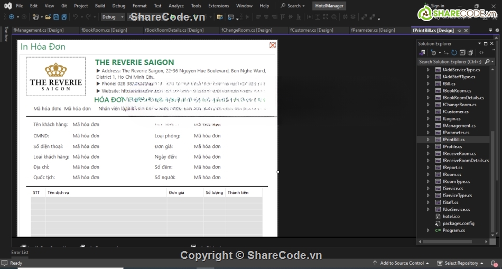Expand the fLogin.cs tree node
The image size is (502, 269).
tap(428, 118)
